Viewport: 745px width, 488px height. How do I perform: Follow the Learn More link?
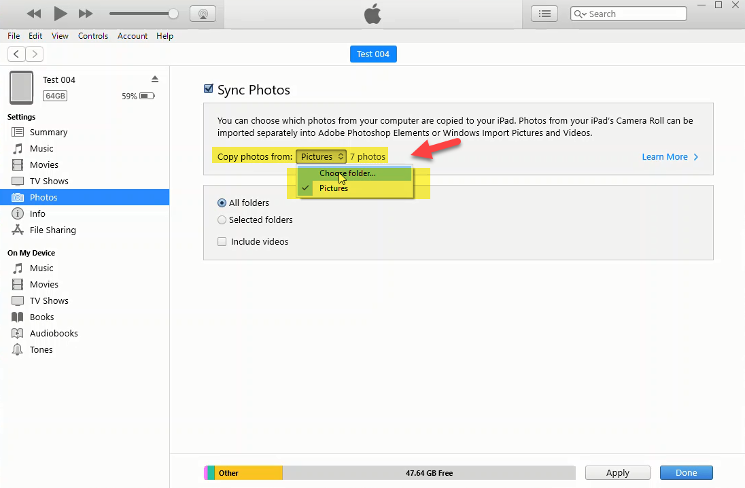tap(669, 157)
